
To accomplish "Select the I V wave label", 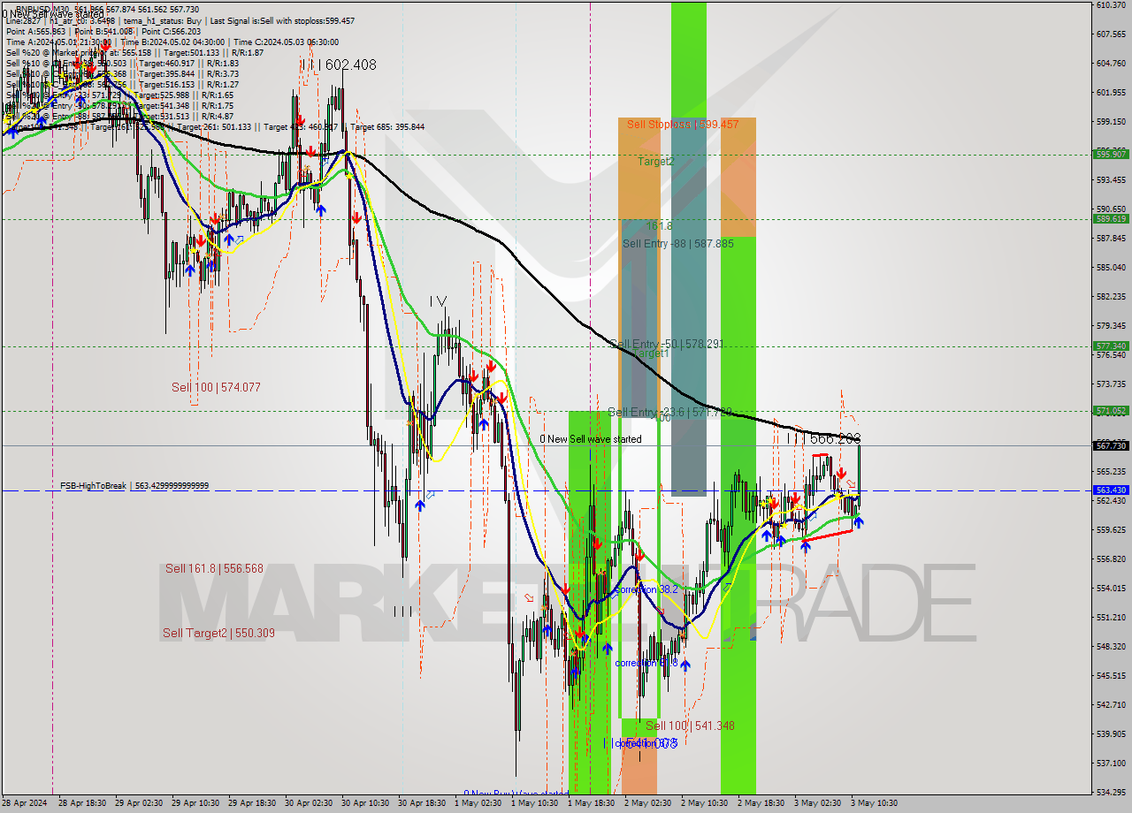I will click(438, 301).
